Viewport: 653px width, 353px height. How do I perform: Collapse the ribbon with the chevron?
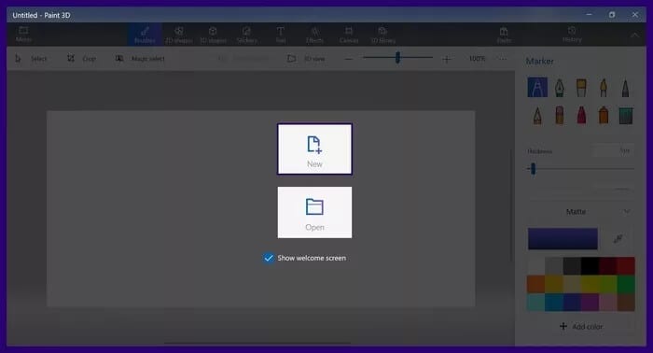click(634, 35)
